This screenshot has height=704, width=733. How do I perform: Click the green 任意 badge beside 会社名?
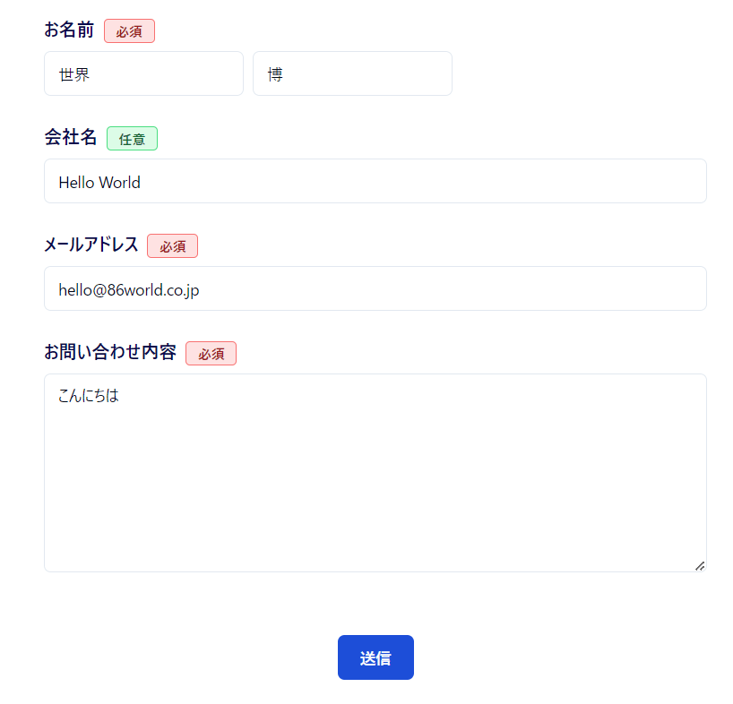[132, 139]
